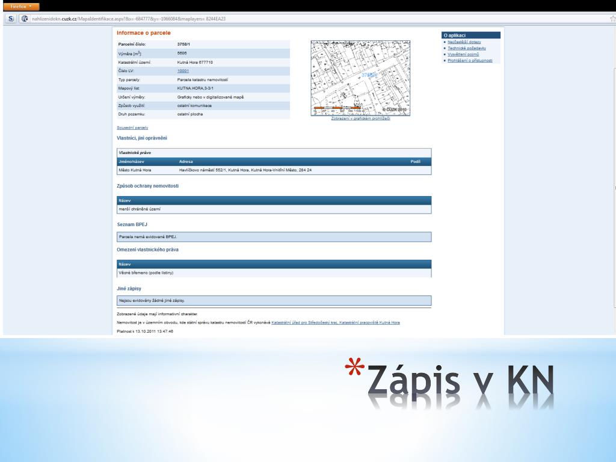This screenshot has height=462, width=616.
Task: Open Nejčastější dotazy link
Action: [464, 42]
